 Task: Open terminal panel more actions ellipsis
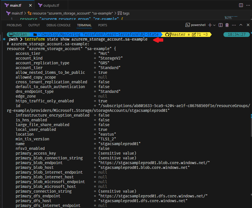pyautogui.click(x=234, y=25)
